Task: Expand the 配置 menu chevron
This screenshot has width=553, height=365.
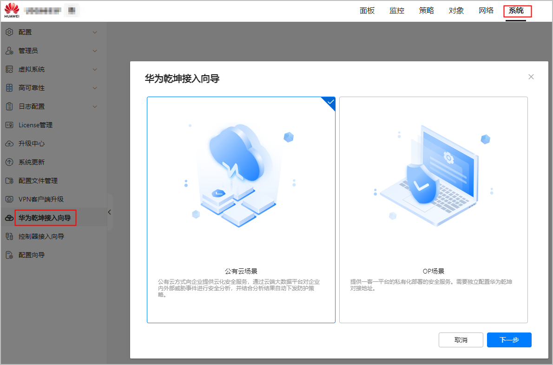Action: pyautogui.click(x=95, y=33)
